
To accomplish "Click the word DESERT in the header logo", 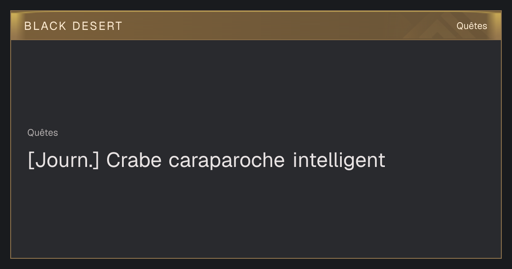I will coord(97,26).
